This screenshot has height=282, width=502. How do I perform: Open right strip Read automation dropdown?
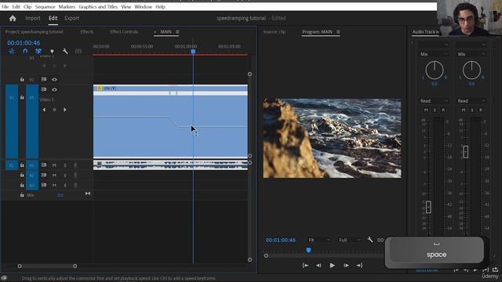[471, 101]
